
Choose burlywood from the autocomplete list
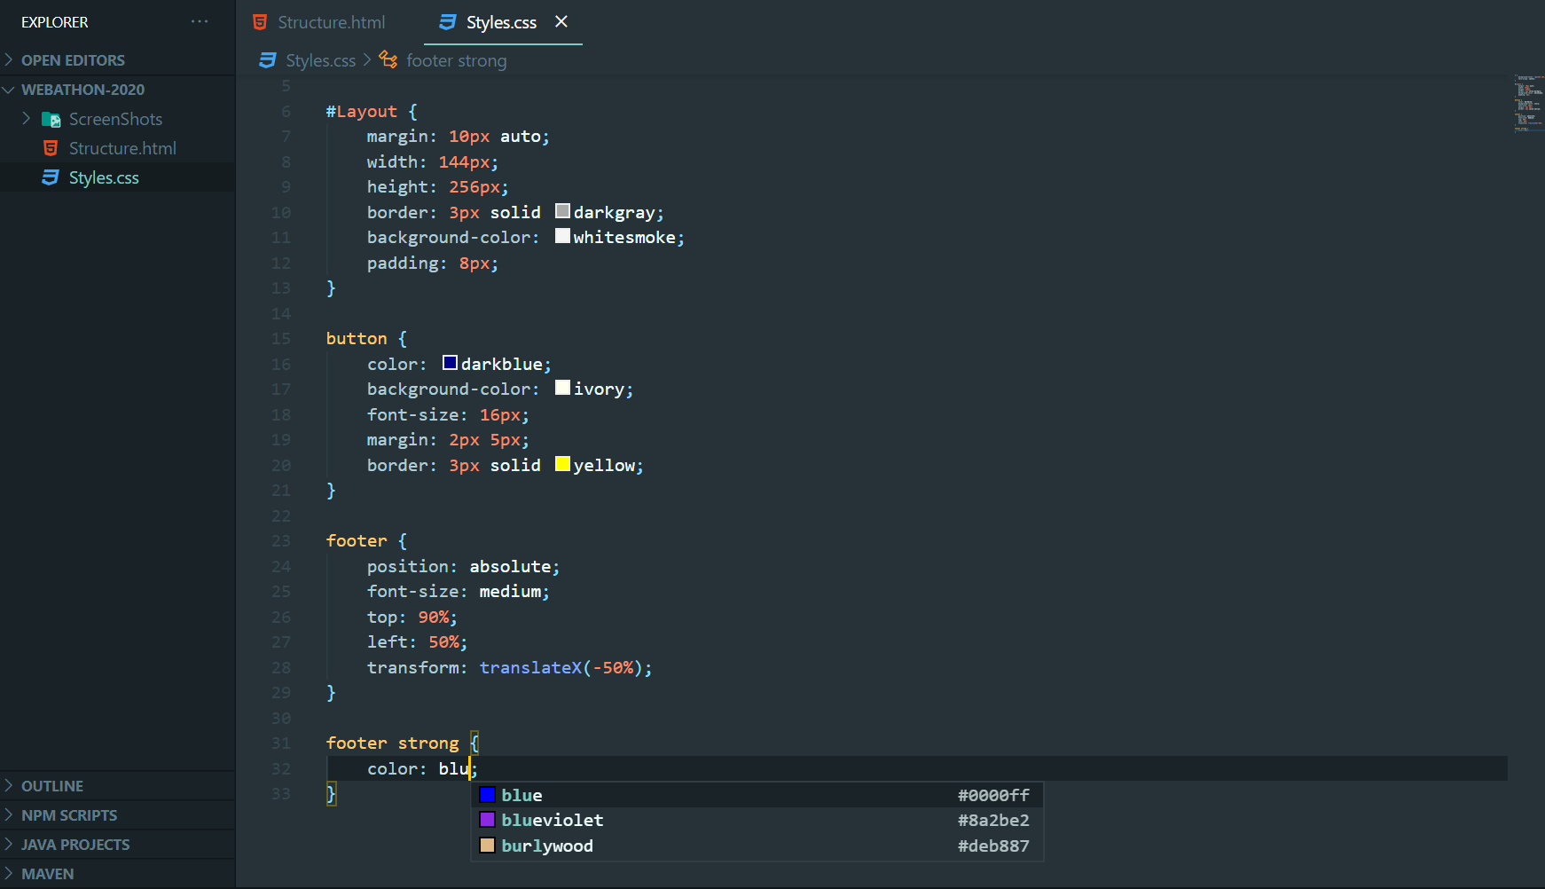[x=757, y=846]
